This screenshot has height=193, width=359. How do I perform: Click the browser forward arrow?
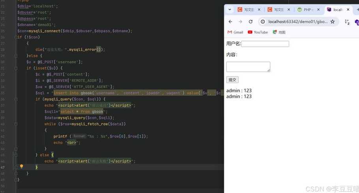coord(240,22)
